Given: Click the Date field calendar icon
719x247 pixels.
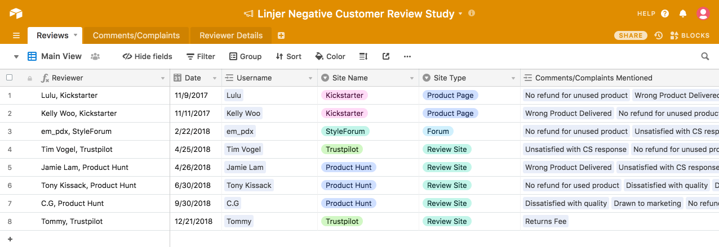Looking at the screenshot, I should click(177, 78).
